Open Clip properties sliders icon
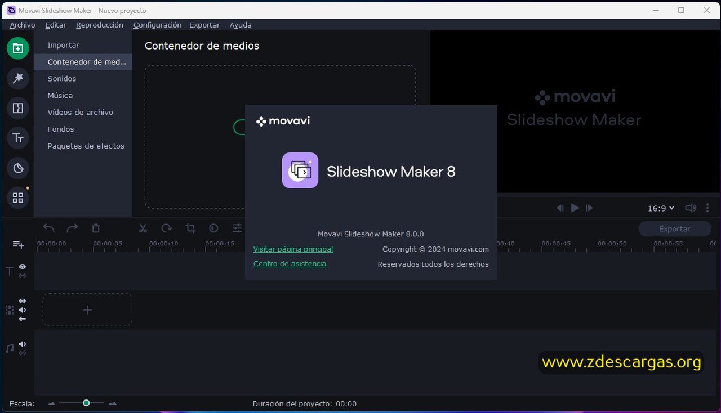This screenshot has width=721, height=413. [x=237, y=228]
